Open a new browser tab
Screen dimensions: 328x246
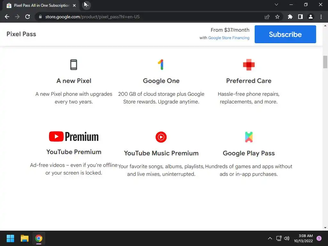click(x=86, y=5)
